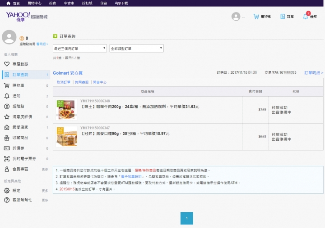325x228 pixels.
Task: Open the 最近三個月訂單 period dropdown
Action: pos(80,48)
